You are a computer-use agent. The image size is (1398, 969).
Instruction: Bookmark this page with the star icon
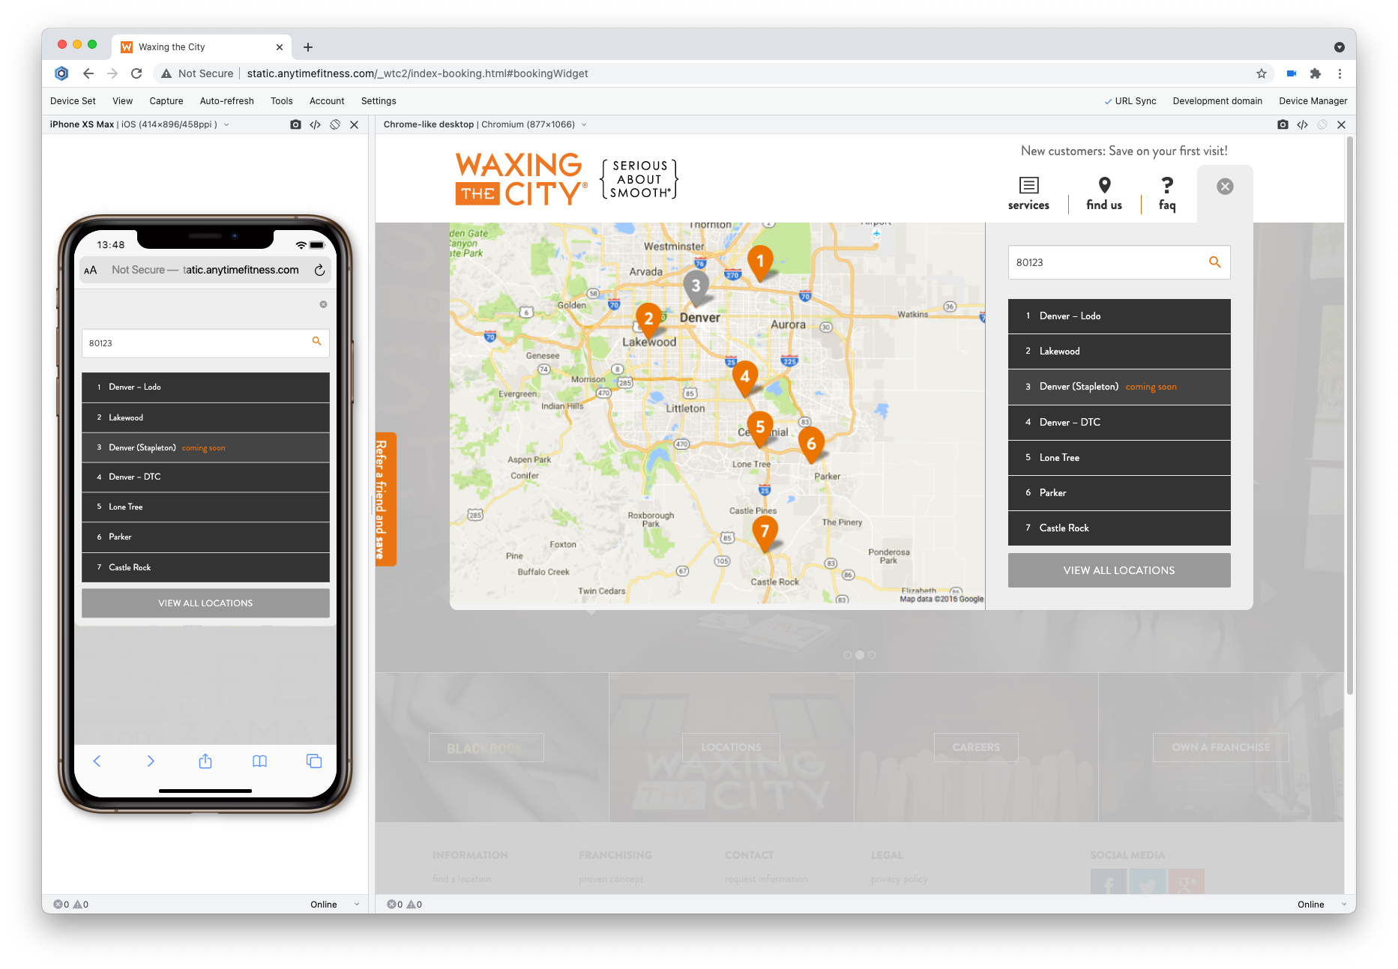[x=1262, y=73]
